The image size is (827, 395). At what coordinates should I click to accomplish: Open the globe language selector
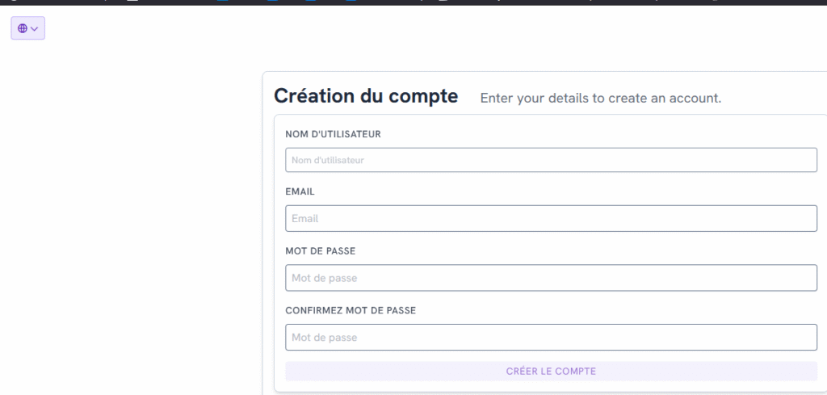pos(23,28)
